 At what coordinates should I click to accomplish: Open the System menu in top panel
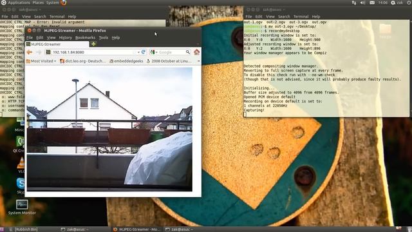(53, 3)
